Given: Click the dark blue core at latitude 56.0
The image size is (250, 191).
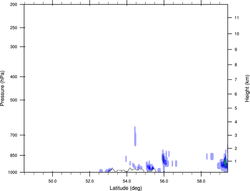Looking at the screenshot, I should [164, 159].
